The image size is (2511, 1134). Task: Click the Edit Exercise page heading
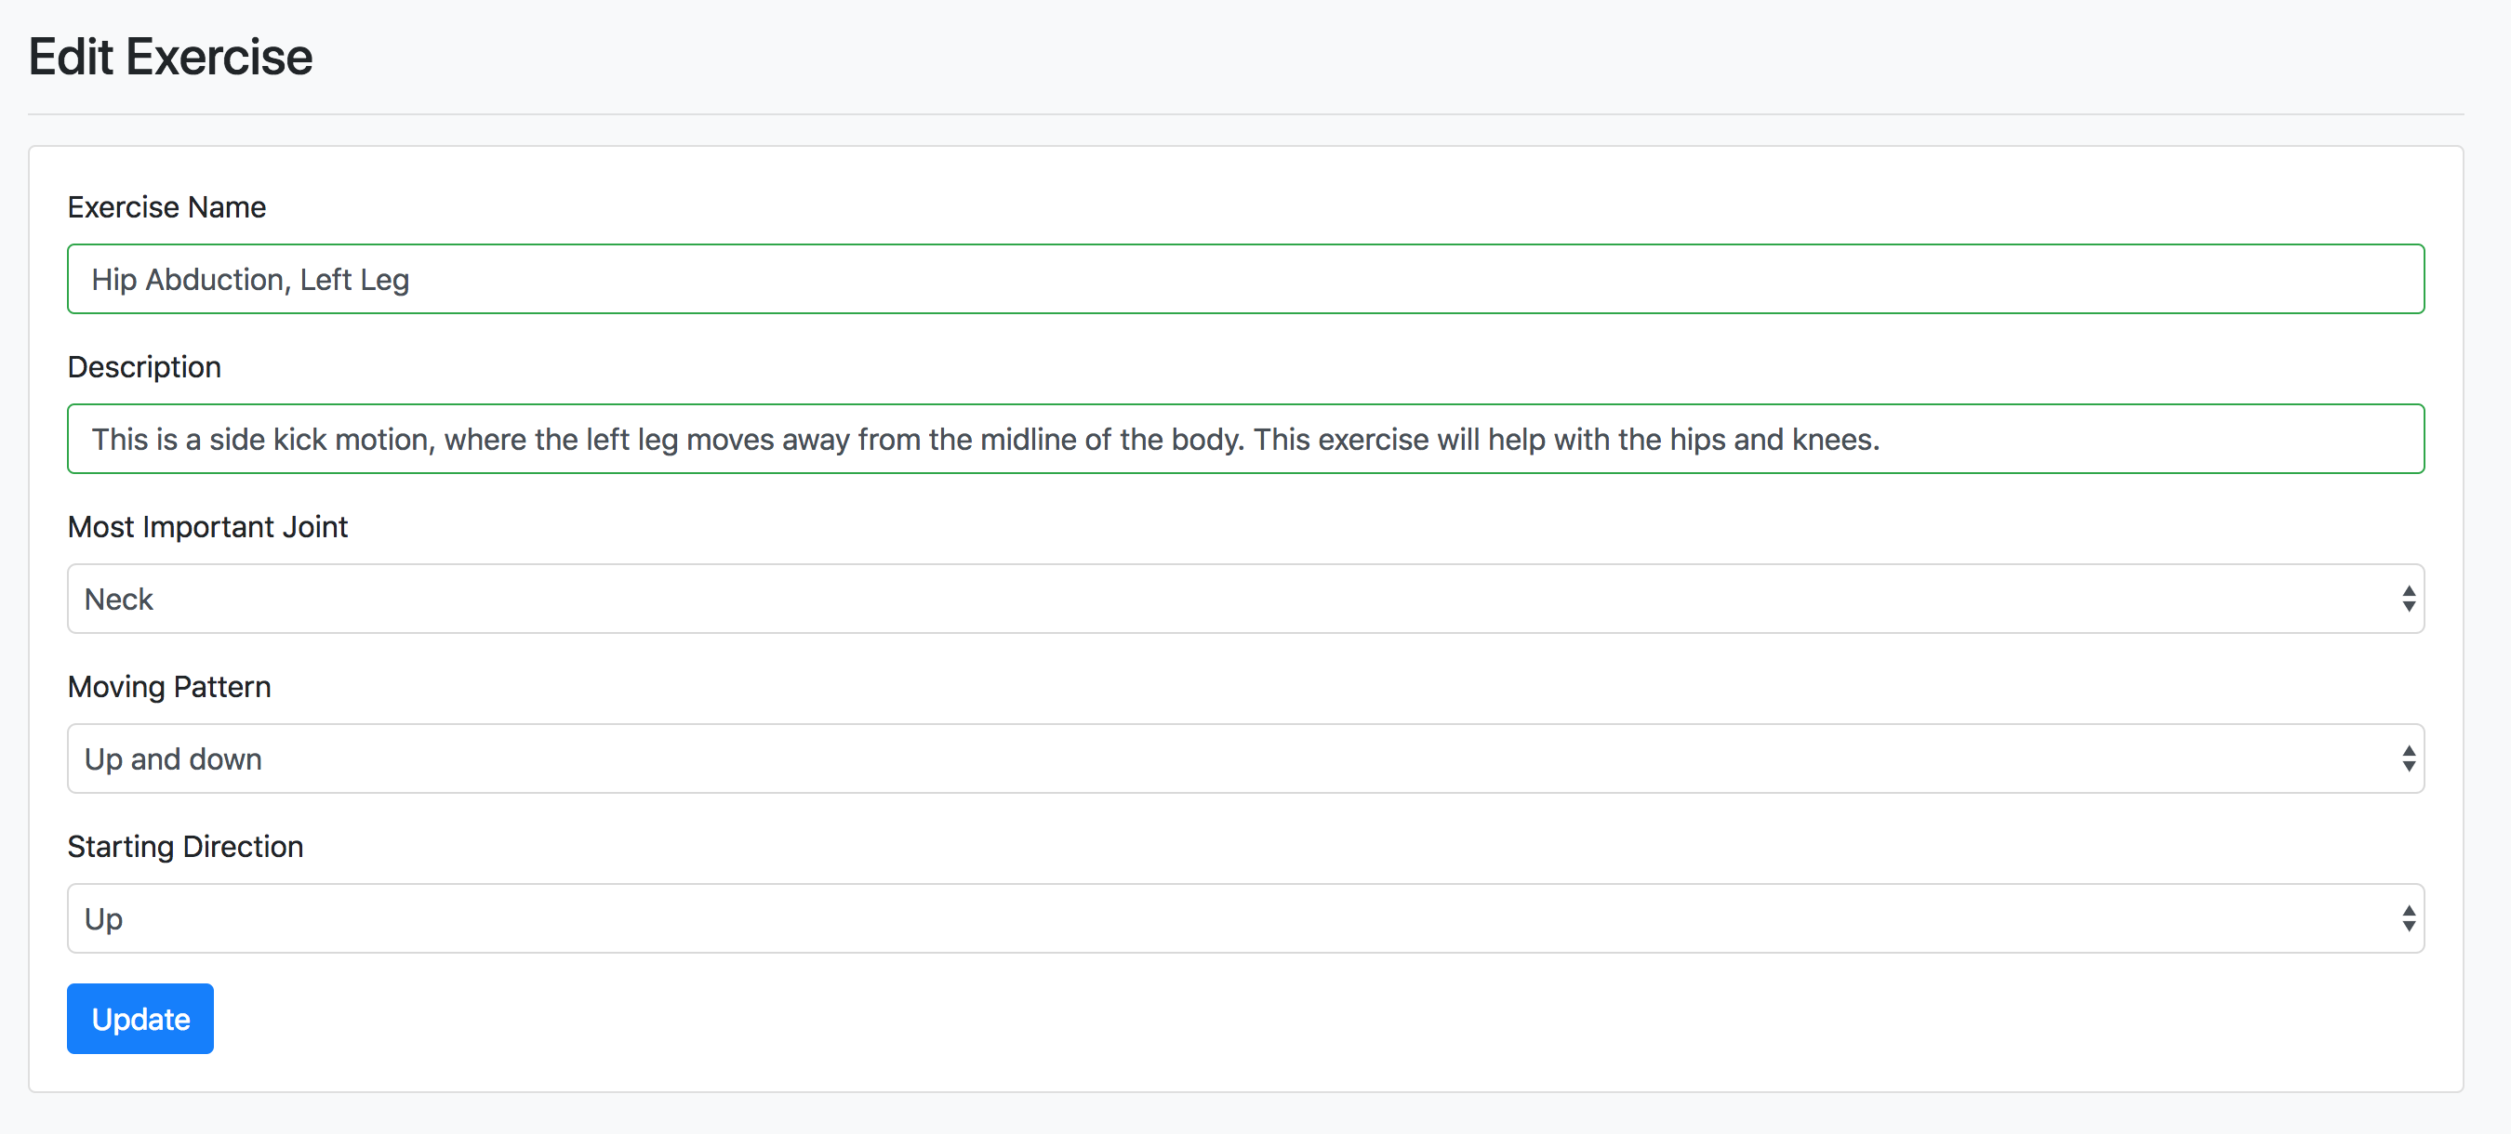pyautogui.click(x=169, y=57)
